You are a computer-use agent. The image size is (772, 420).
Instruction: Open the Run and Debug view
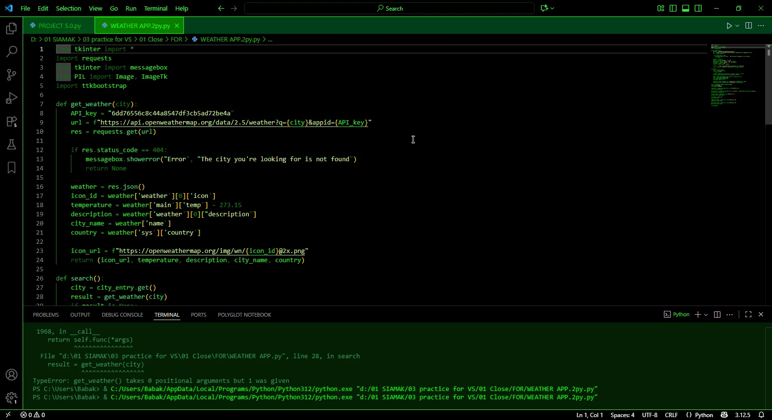tap(12, 98)
